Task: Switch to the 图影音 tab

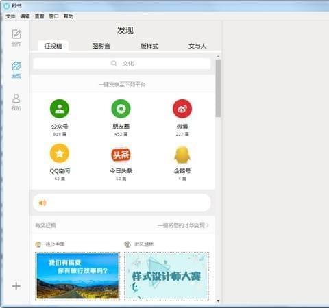Action: (x=101, y=46)
